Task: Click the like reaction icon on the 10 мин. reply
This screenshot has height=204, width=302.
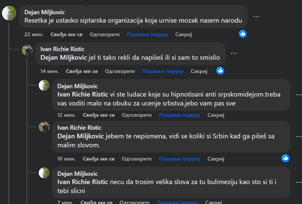Action: coord(285,158)
